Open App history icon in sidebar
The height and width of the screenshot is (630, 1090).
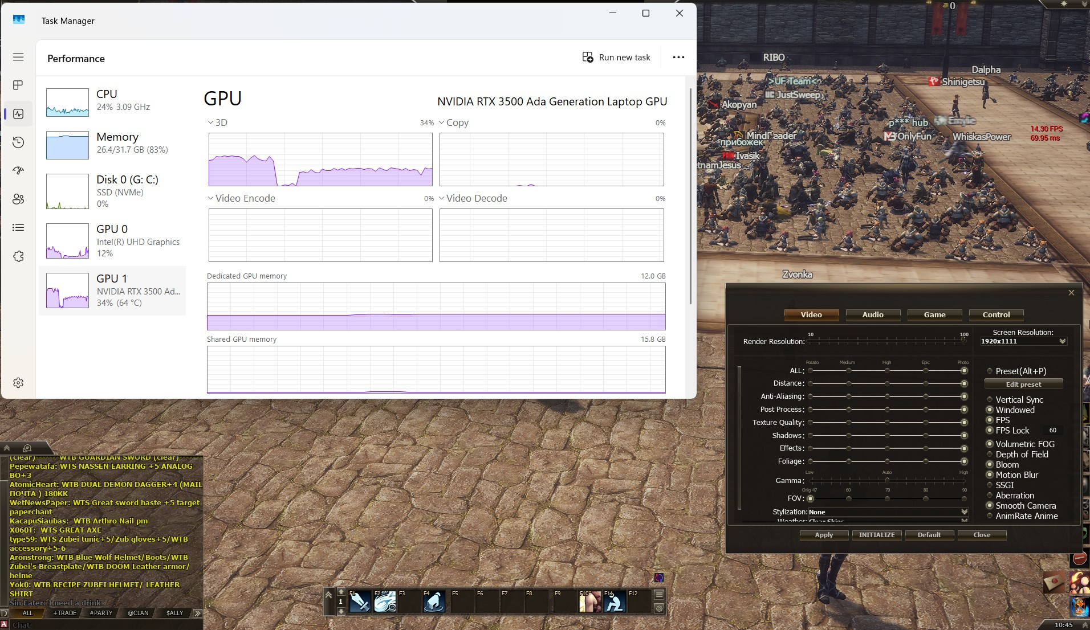point(18,142)
